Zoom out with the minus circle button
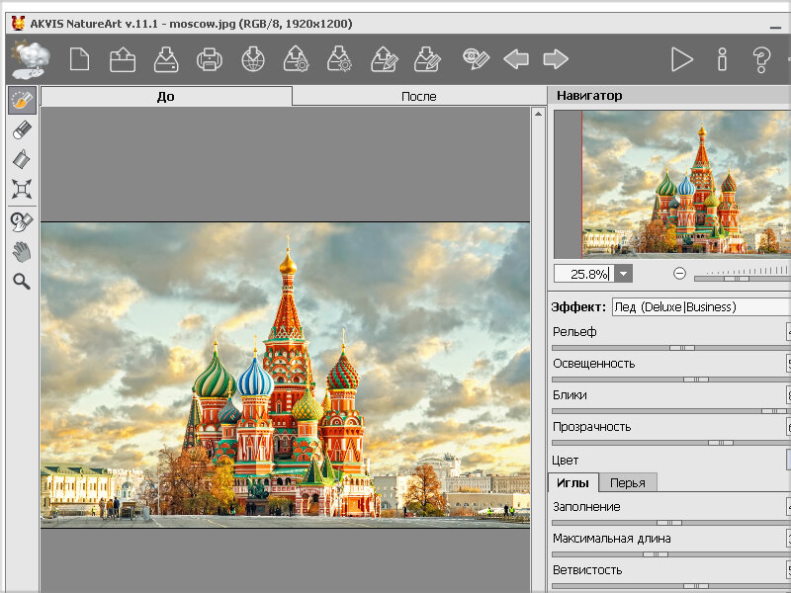Screen dimensions: 791x593 [x=679, y=274]
